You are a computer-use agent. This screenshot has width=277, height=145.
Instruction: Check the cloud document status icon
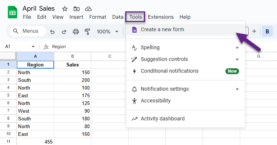coord(88,9)
